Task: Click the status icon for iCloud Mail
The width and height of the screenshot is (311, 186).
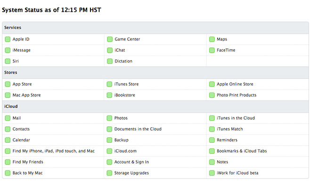Action: click(8, 118)
